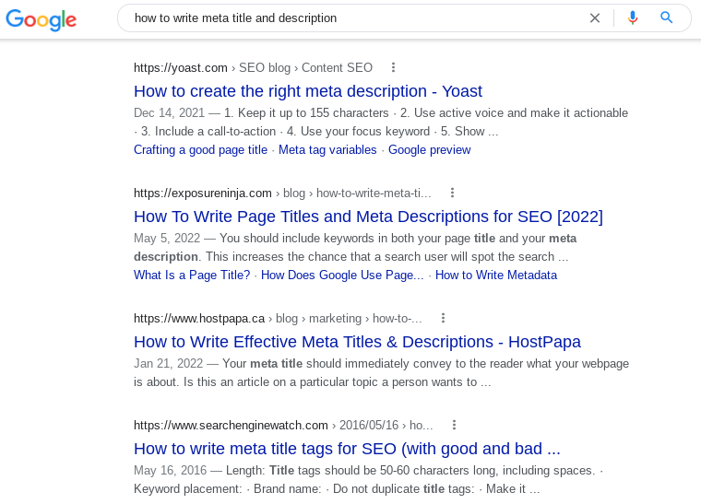Open 'How to write meta title tags' result
This screenshot has width=701, height=504.
tap(347, 449)
